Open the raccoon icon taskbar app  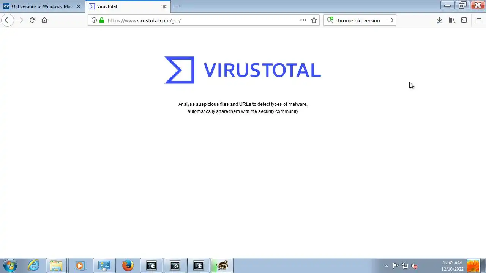click(222, 265)
